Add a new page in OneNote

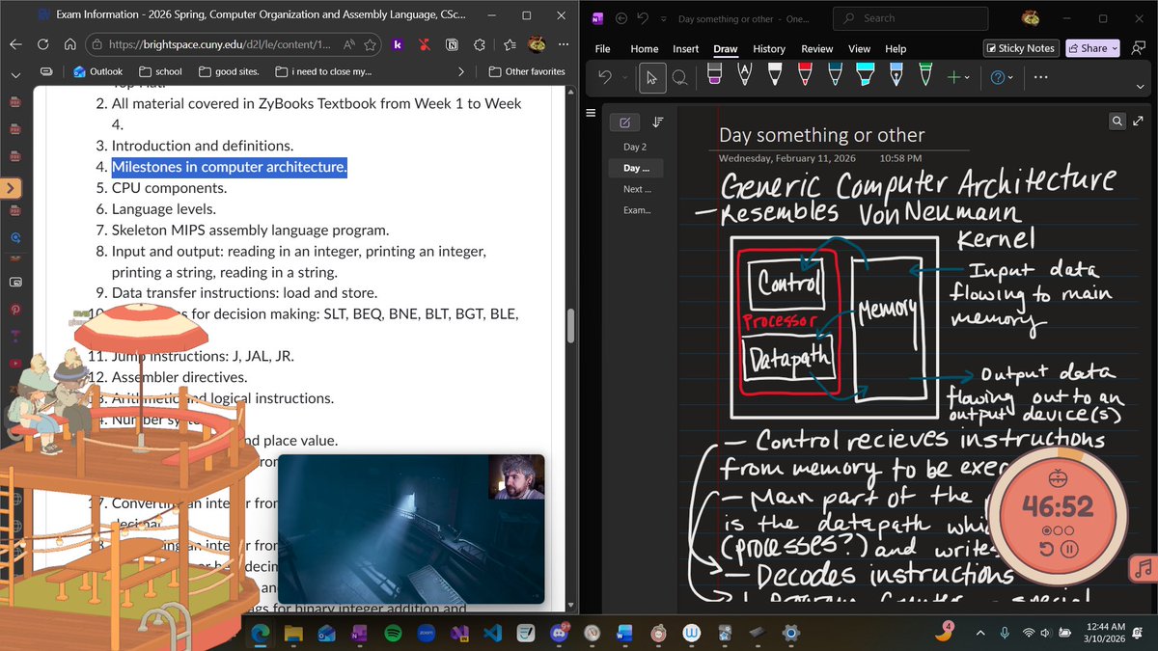pyautogui.click(x=624, y=122)
